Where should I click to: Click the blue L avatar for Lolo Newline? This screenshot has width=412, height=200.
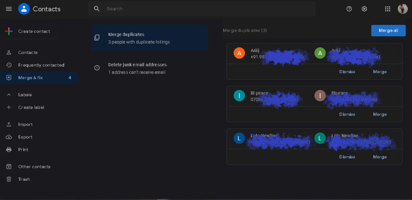click(x=239, y=138)
